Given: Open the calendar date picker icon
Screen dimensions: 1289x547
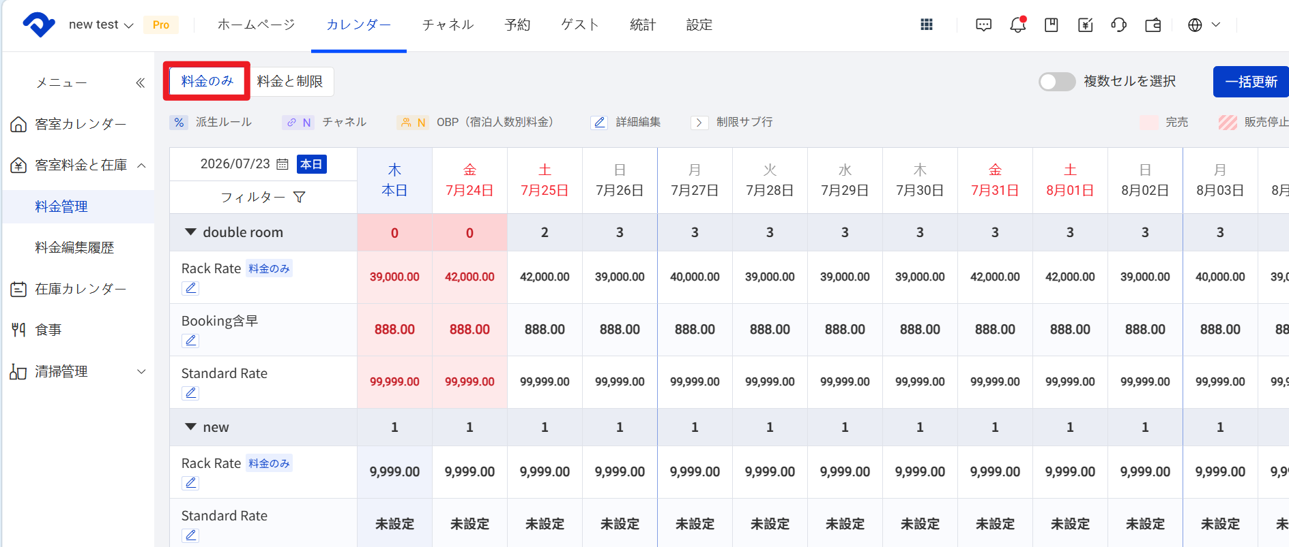Looking at the screenshot, I should [x=283, y=164].
